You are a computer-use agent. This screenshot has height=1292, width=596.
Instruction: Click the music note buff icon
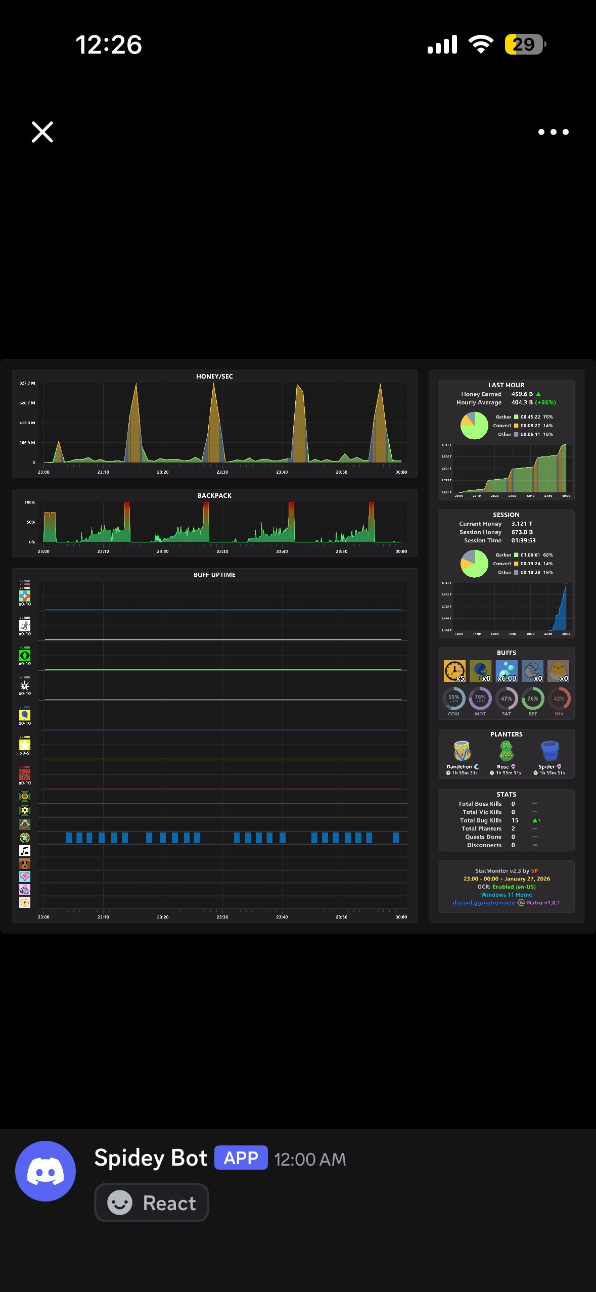25,851
